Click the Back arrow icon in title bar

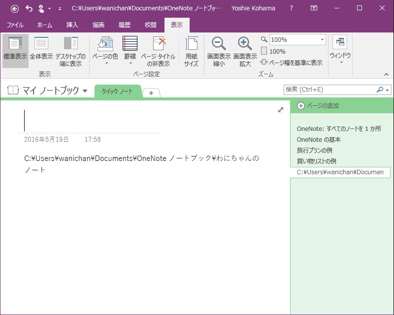(x=15, y=9)
